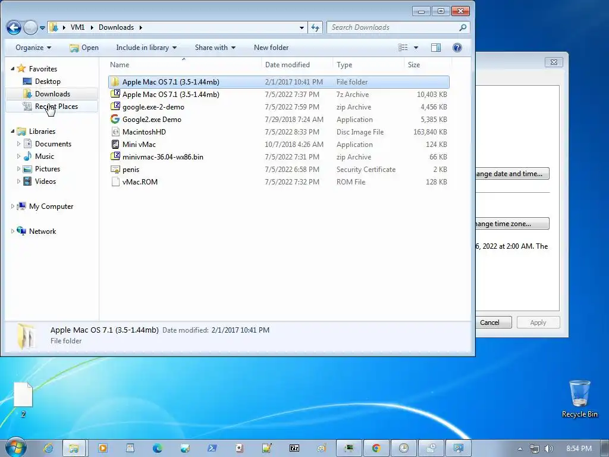Select Desktop in Favorites
The height and width of the screenshot is (457, 609).
[x=48, y=81]
